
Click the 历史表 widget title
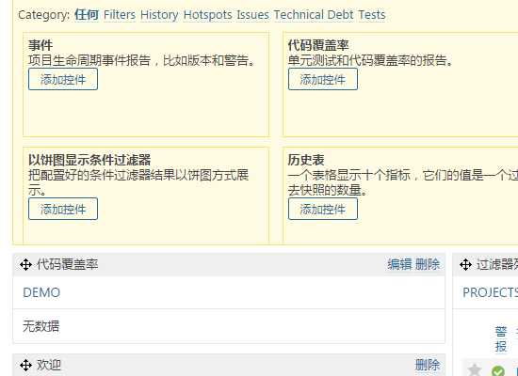point(306,160)
